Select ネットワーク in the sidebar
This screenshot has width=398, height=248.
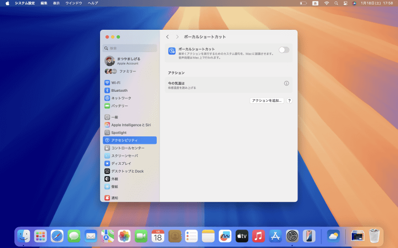tap(130, 98)
